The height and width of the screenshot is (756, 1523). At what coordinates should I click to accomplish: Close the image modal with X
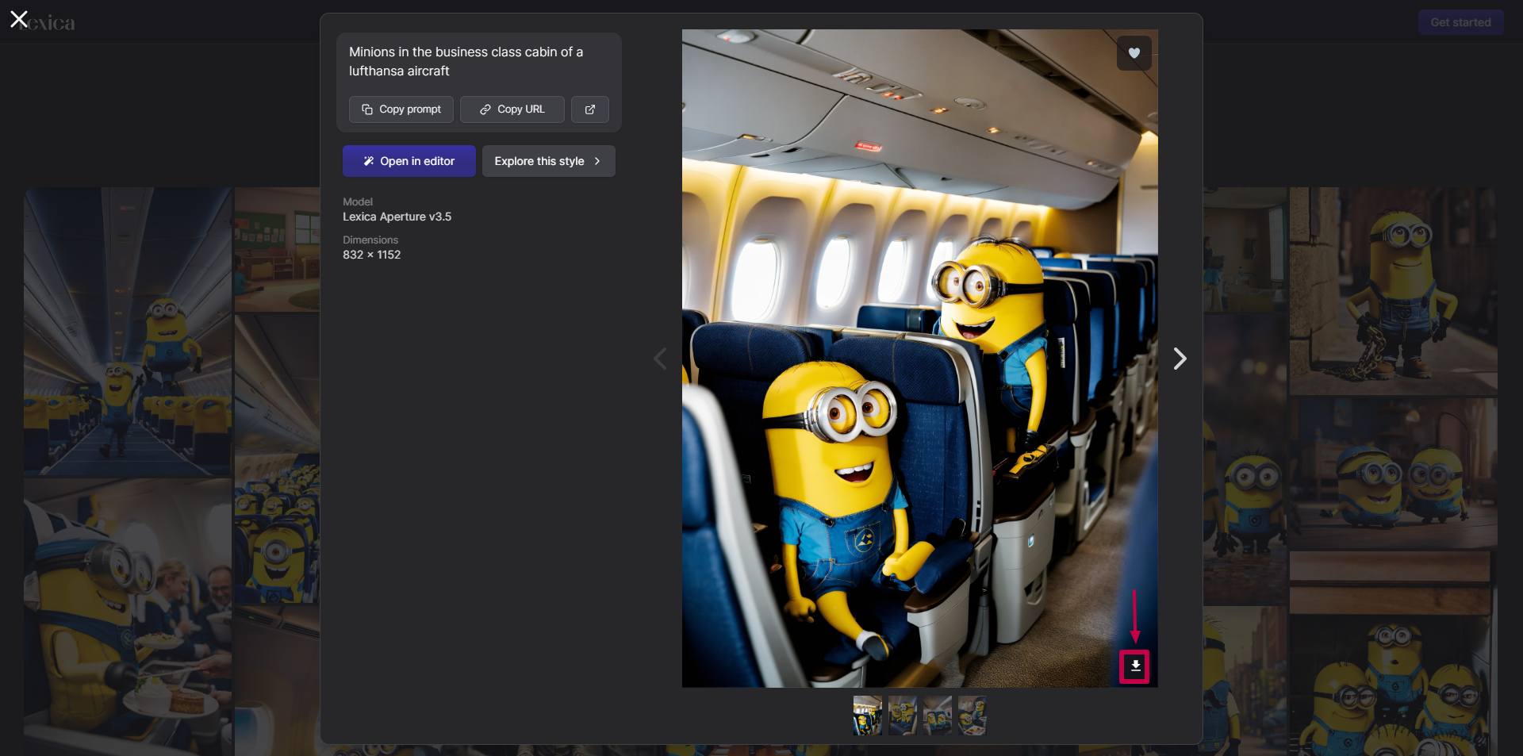click(x=19, y=19)
